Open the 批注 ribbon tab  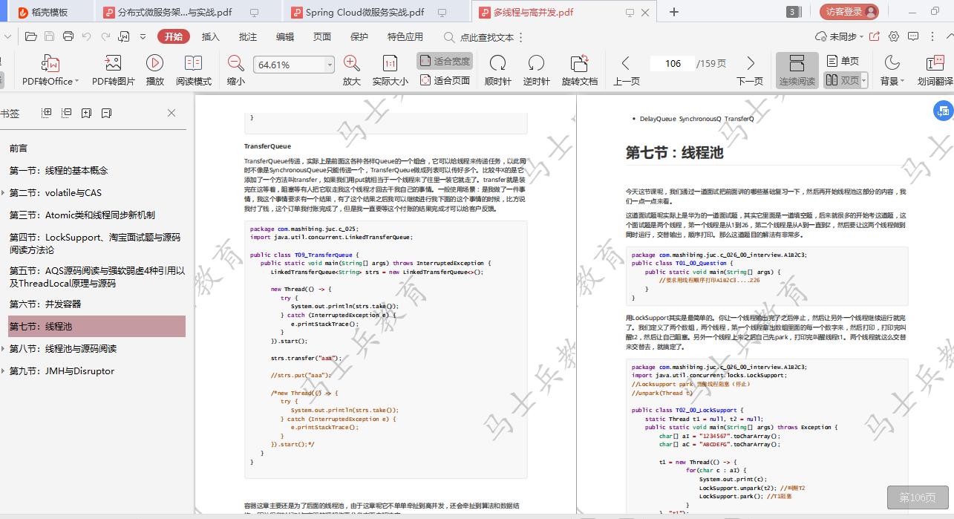pyautogui.click(x=248, y=36)
